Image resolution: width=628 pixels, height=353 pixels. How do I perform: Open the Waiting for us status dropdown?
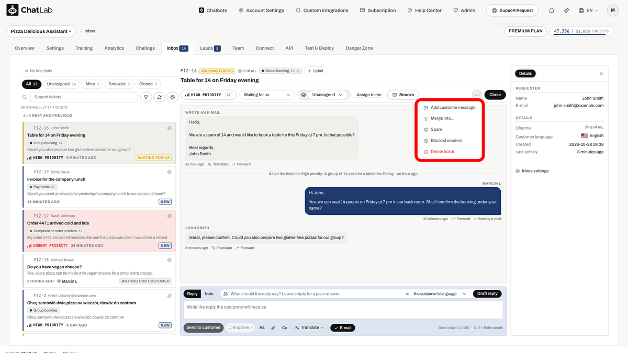click(x=267, y=95)
